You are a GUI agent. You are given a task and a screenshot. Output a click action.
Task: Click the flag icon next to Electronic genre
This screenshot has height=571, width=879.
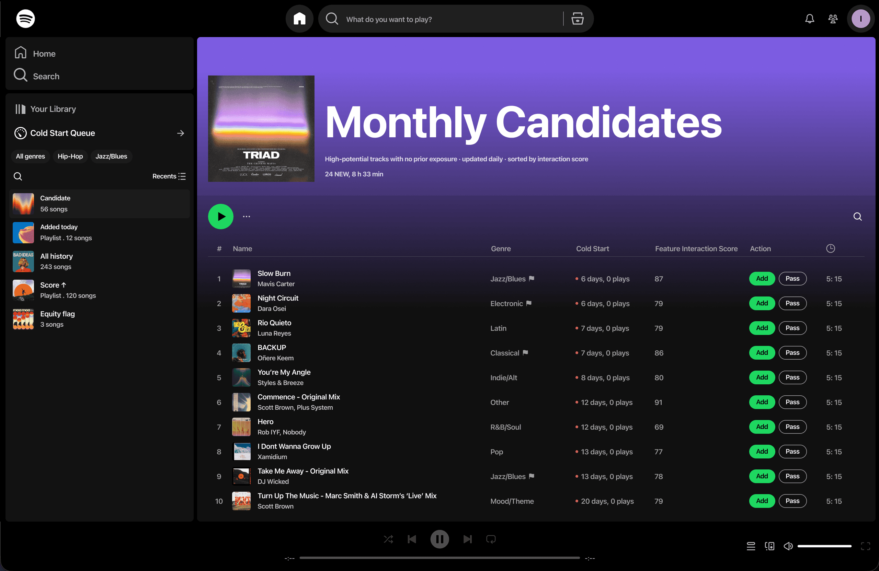click(529, 303)
